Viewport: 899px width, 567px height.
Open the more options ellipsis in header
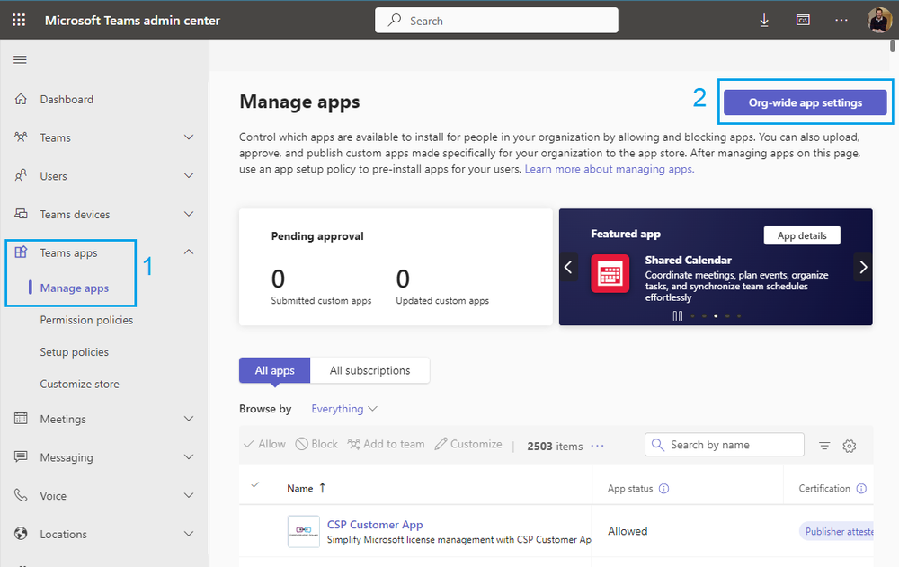841,20
